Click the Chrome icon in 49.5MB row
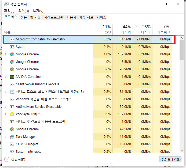The width and height of the screenshot is (186, 168). 12,129
